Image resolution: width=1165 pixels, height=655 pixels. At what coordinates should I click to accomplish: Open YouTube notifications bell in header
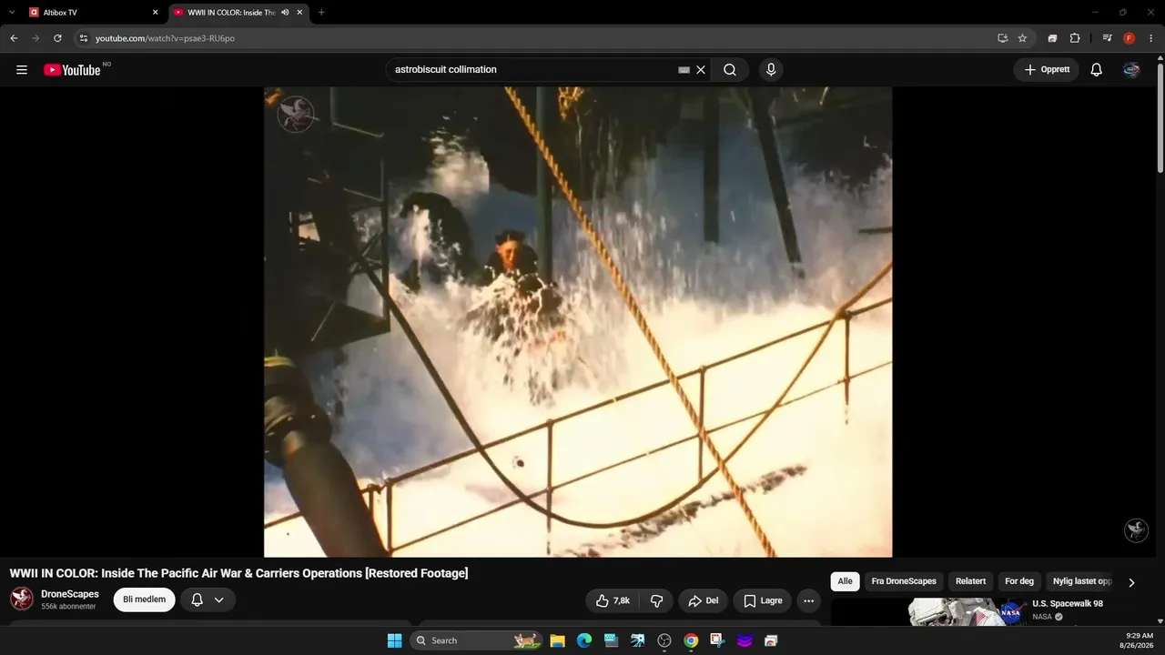[x=1097, y=70]
